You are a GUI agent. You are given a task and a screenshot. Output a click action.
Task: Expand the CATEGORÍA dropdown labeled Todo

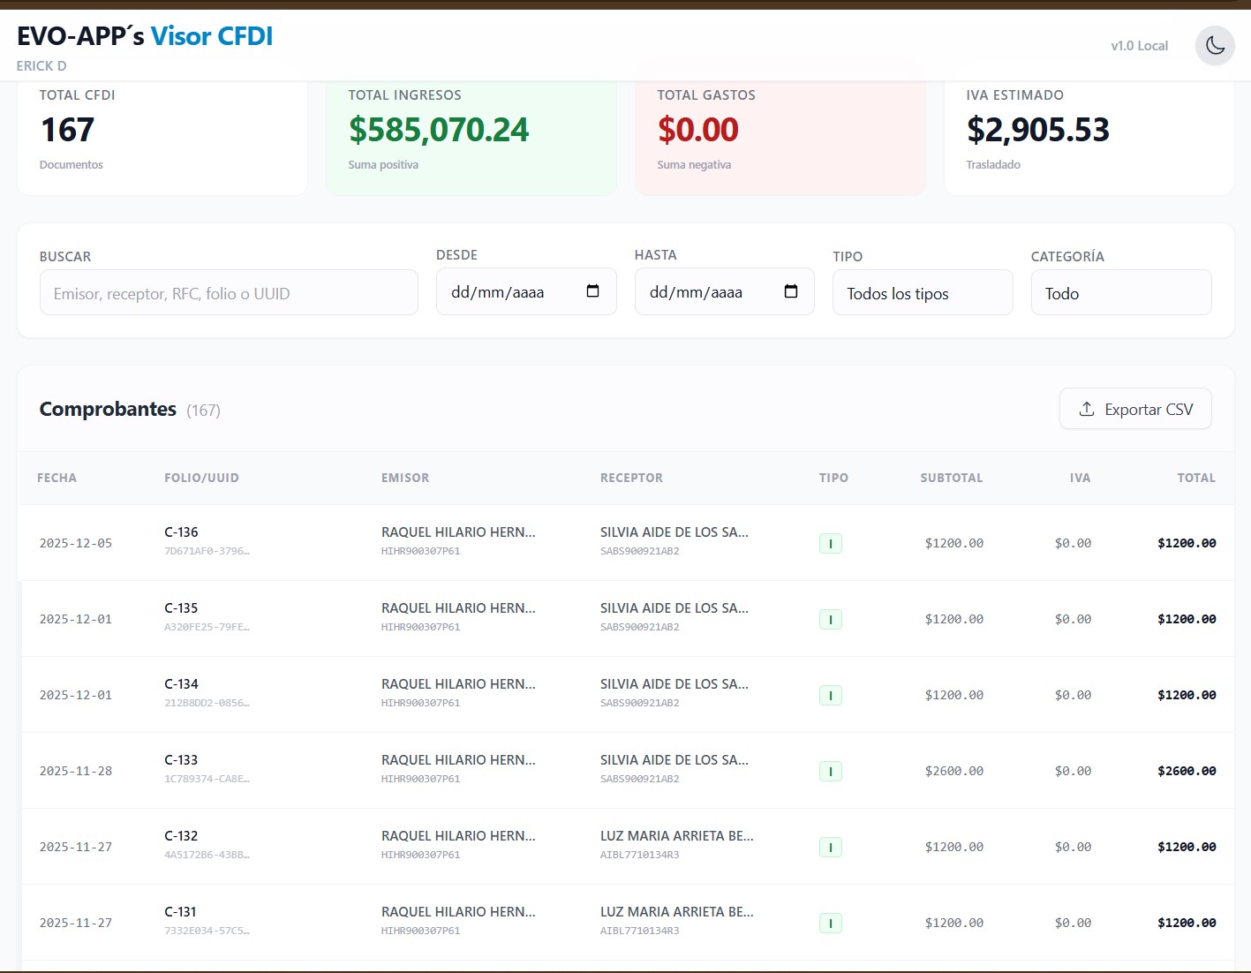pos(1120,292)
